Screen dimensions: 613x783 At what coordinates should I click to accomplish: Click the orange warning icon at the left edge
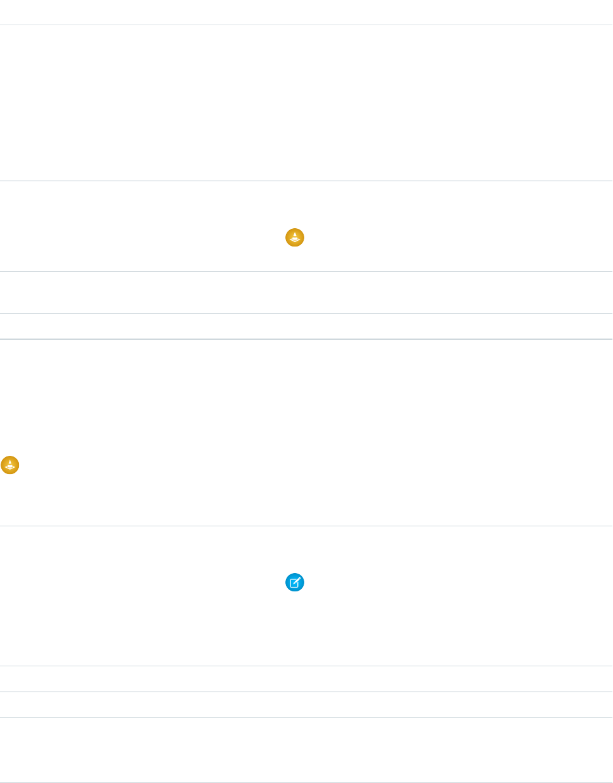point(10,465)
